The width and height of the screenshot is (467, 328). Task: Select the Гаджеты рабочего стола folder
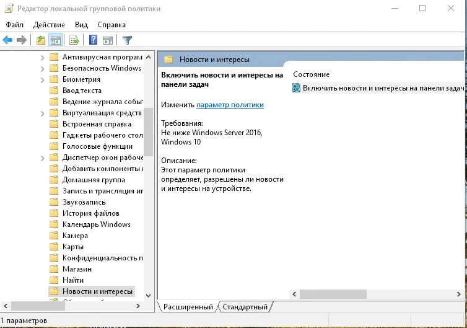(x=102, y=135)
